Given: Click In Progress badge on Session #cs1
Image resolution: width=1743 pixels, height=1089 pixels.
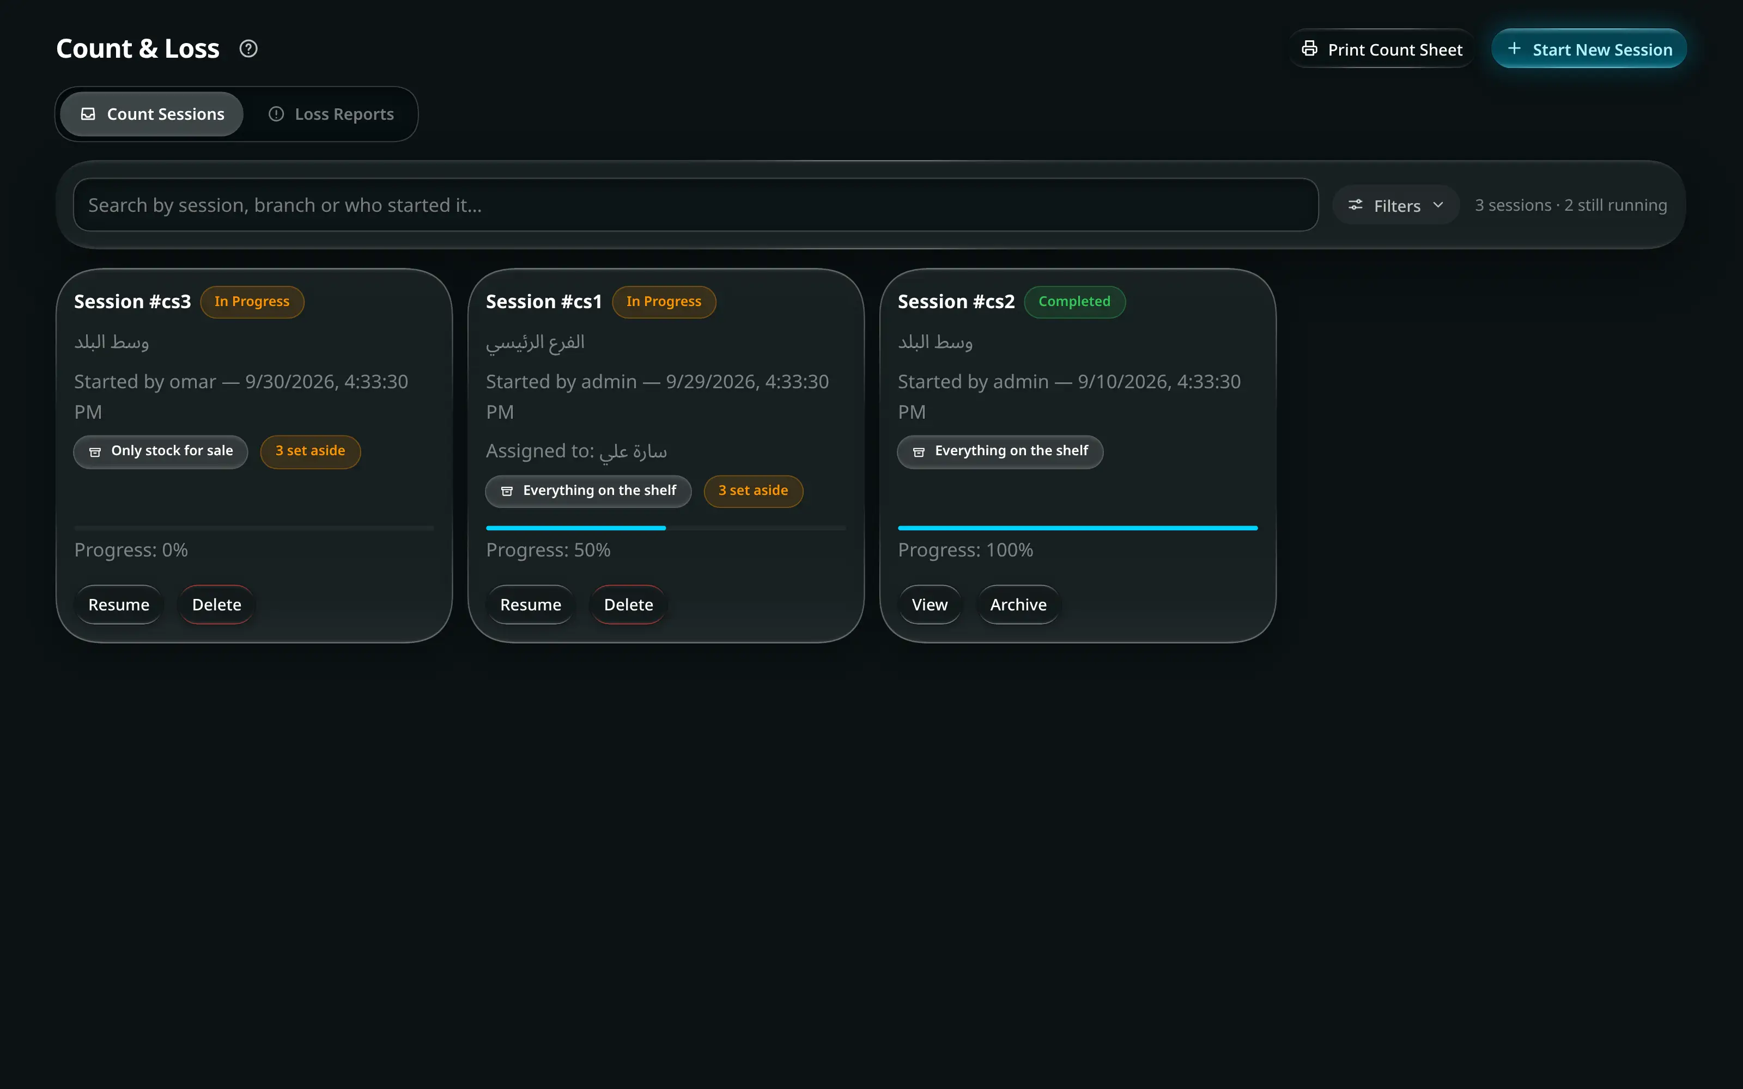Looking at the screenshot, I should (x=664, y=302).
